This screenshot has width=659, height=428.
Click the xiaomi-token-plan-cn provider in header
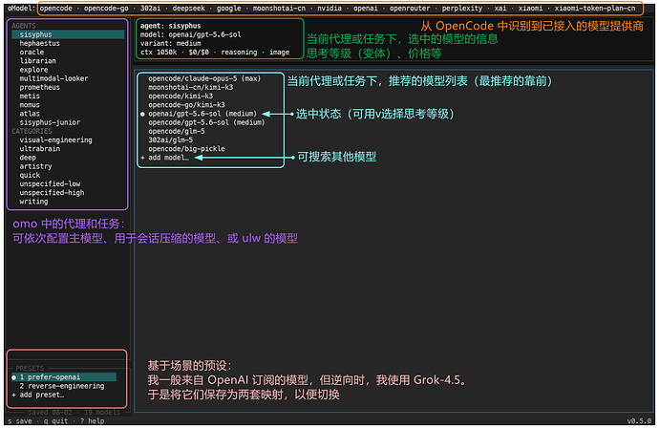tap(595, 9)
